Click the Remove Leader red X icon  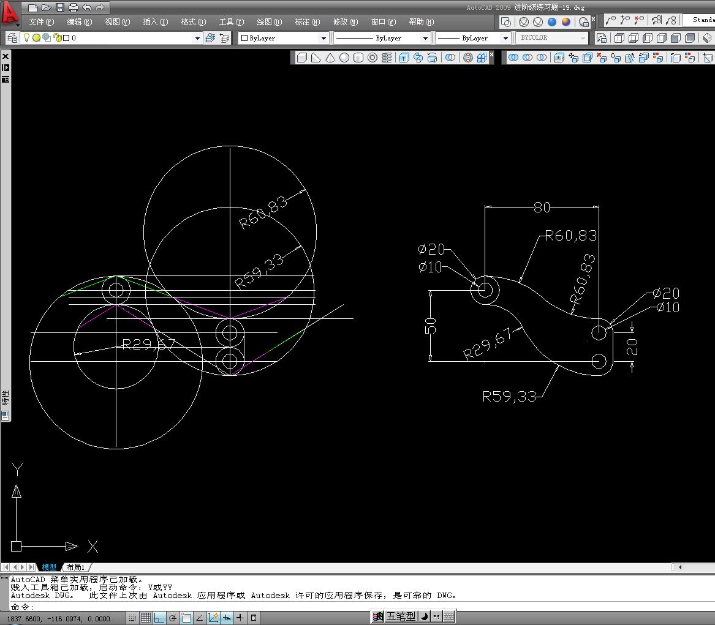pos(639,20)
